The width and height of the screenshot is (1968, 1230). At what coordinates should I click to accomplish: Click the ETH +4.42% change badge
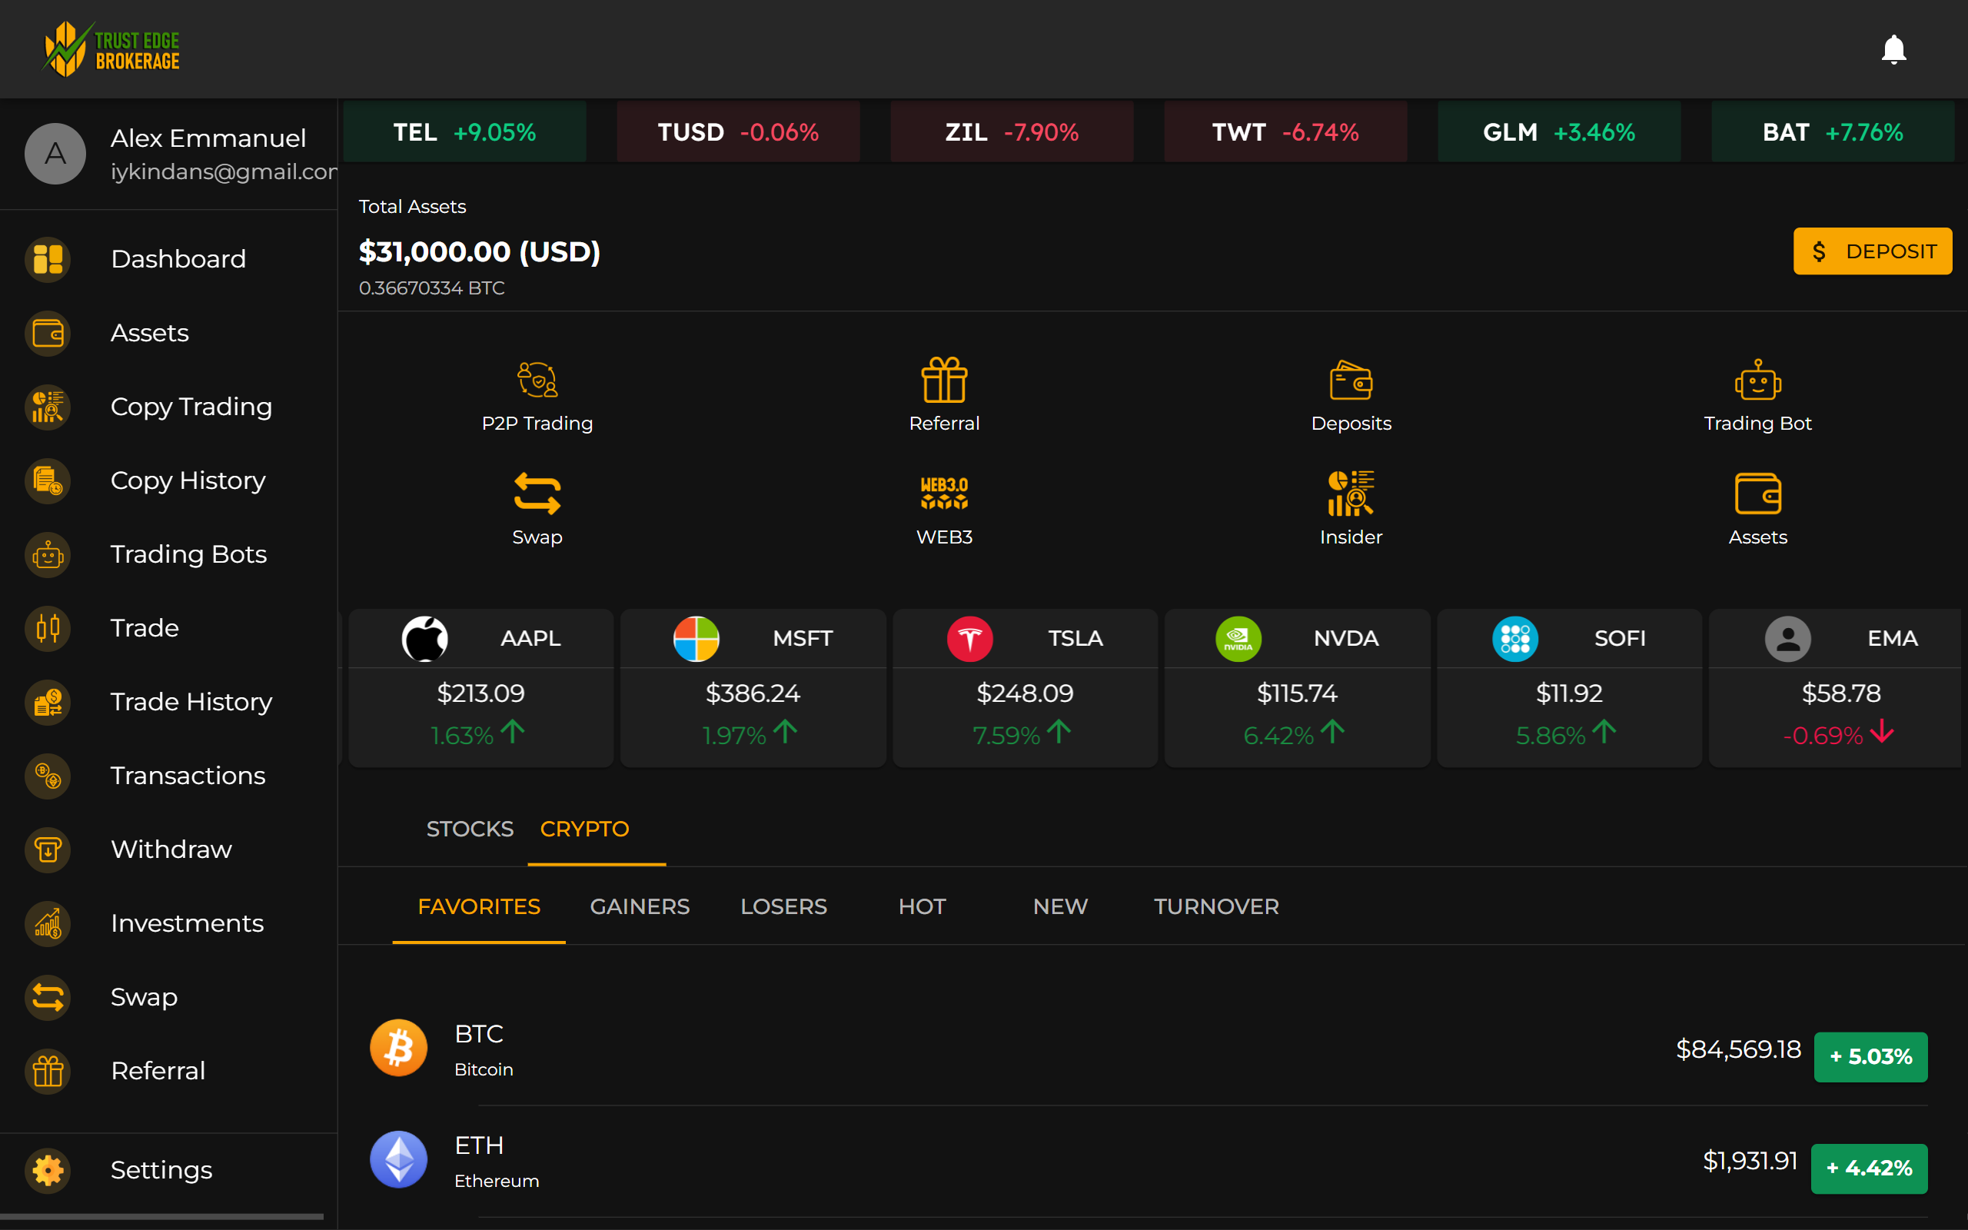pyautogui.click(x=1869, y=1168)
